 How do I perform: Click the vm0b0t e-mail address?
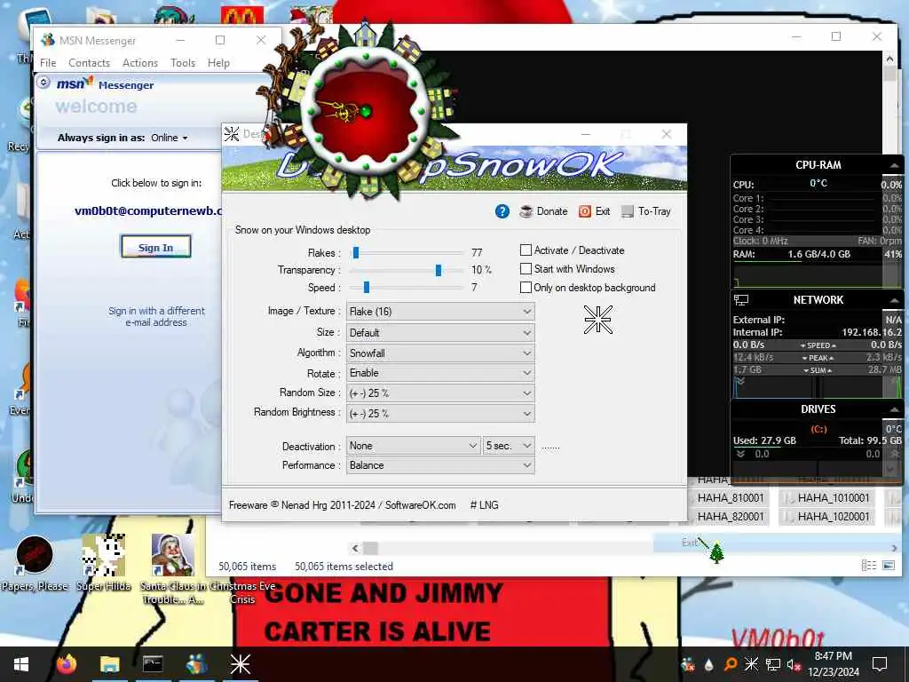pos(148,211)
